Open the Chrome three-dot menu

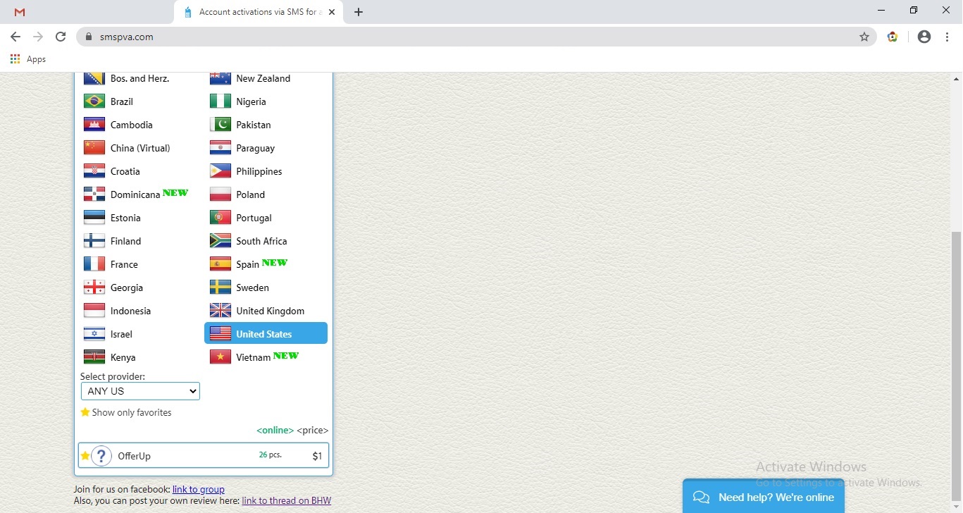click(x=947, y=37)
